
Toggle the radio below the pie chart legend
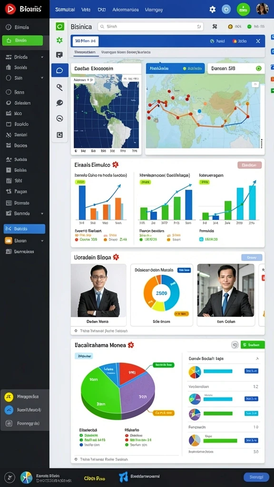pos(76,459)
